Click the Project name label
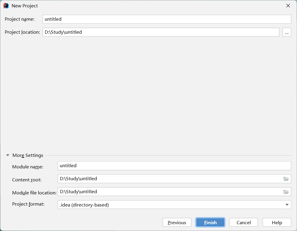Viewport: 297px width, 231px height. coord(20,19)
